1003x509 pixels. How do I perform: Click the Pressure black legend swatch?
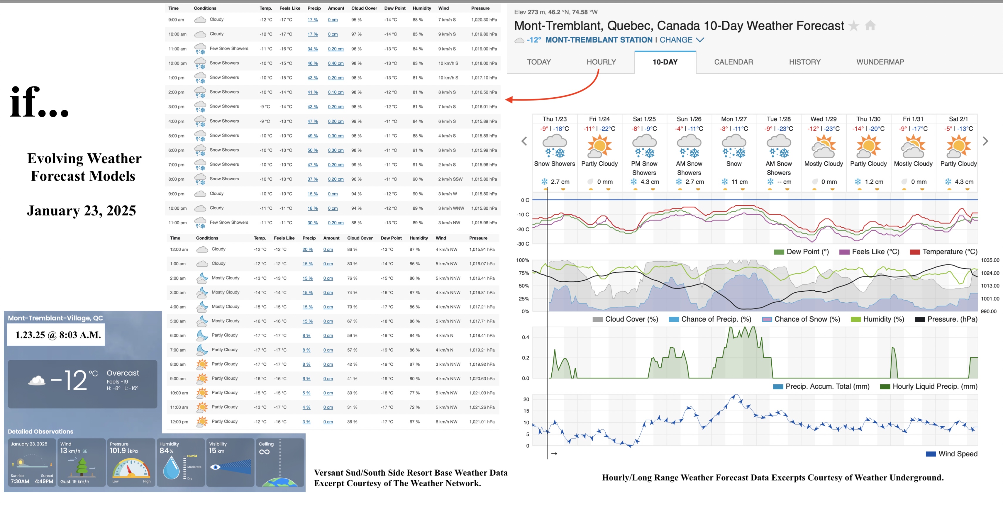[x=920, y=320]
